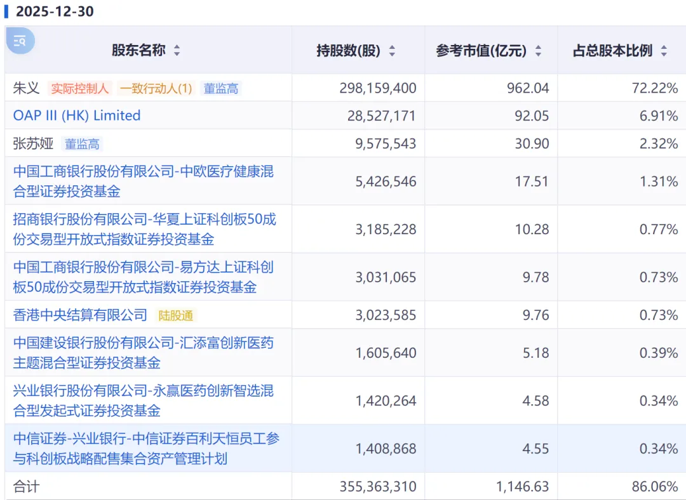Sort by 股东名称 column arrows

coord(177,51)
